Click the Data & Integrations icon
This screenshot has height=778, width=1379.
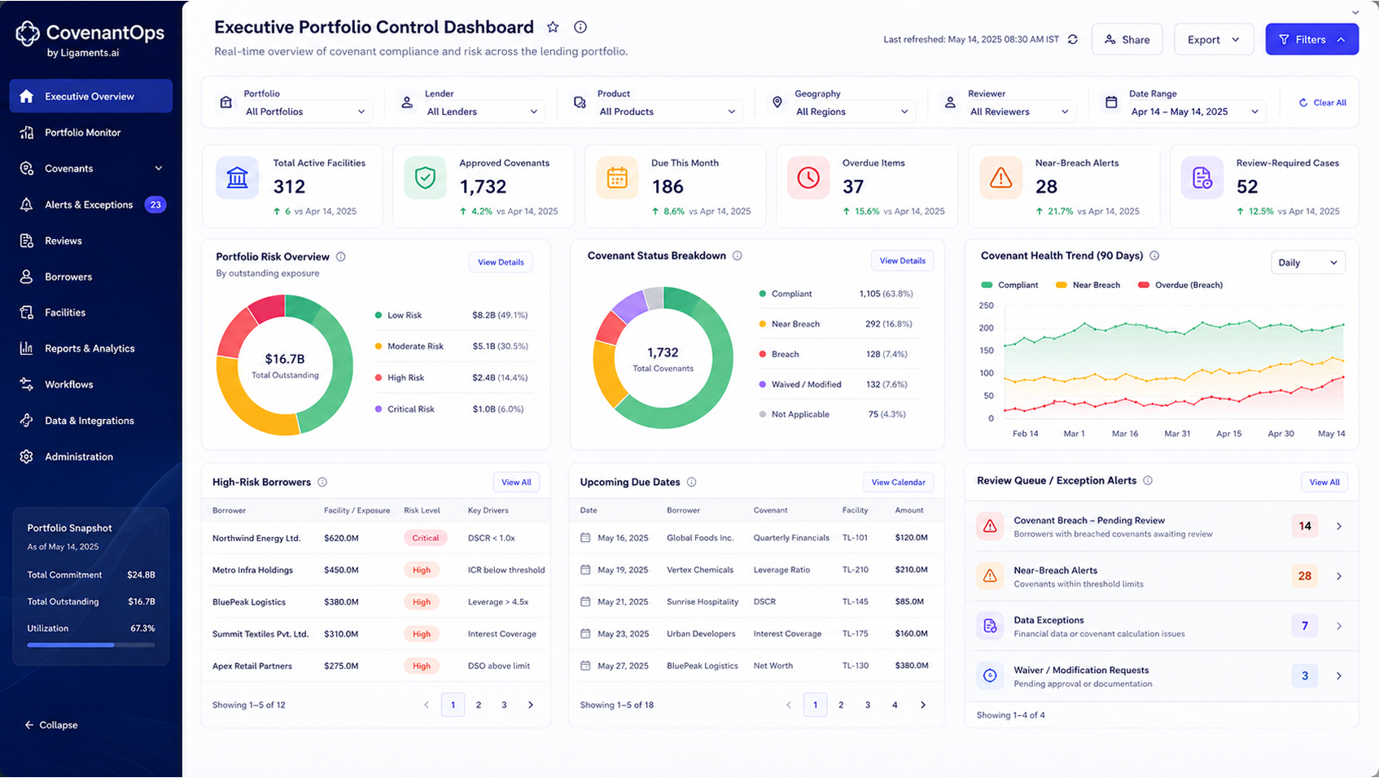coord(27,421)
